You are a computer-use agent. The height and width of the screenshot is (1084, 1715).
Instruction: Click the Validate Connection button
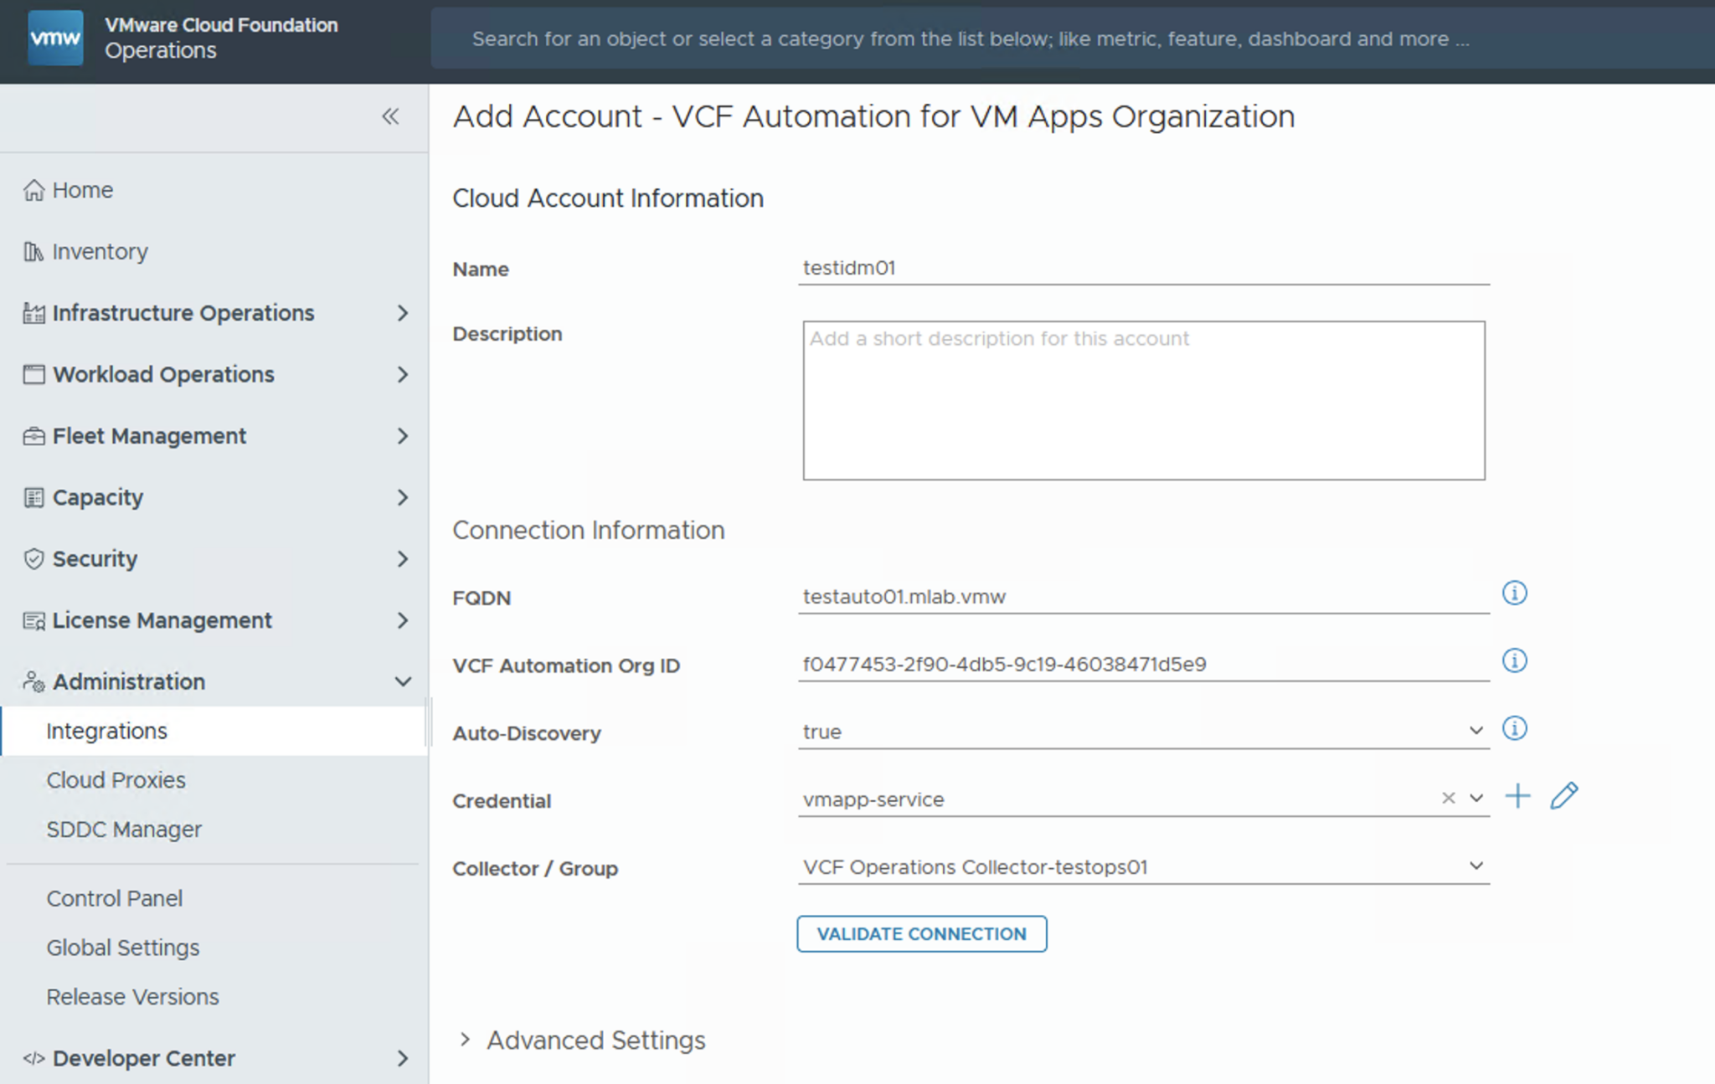[x=921, y=933]
